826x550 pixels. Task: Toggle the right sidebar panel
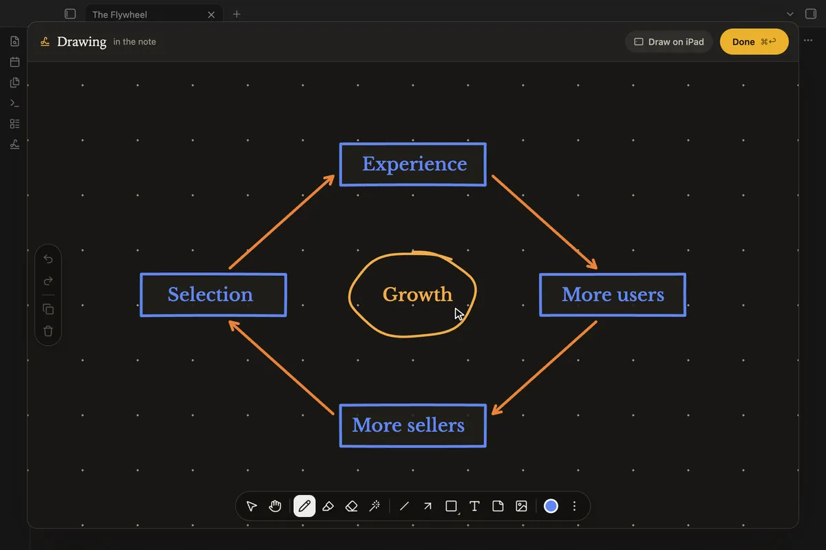810,14
